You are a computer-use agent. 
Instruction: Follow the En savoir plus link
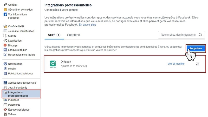(x=87, y=25)
